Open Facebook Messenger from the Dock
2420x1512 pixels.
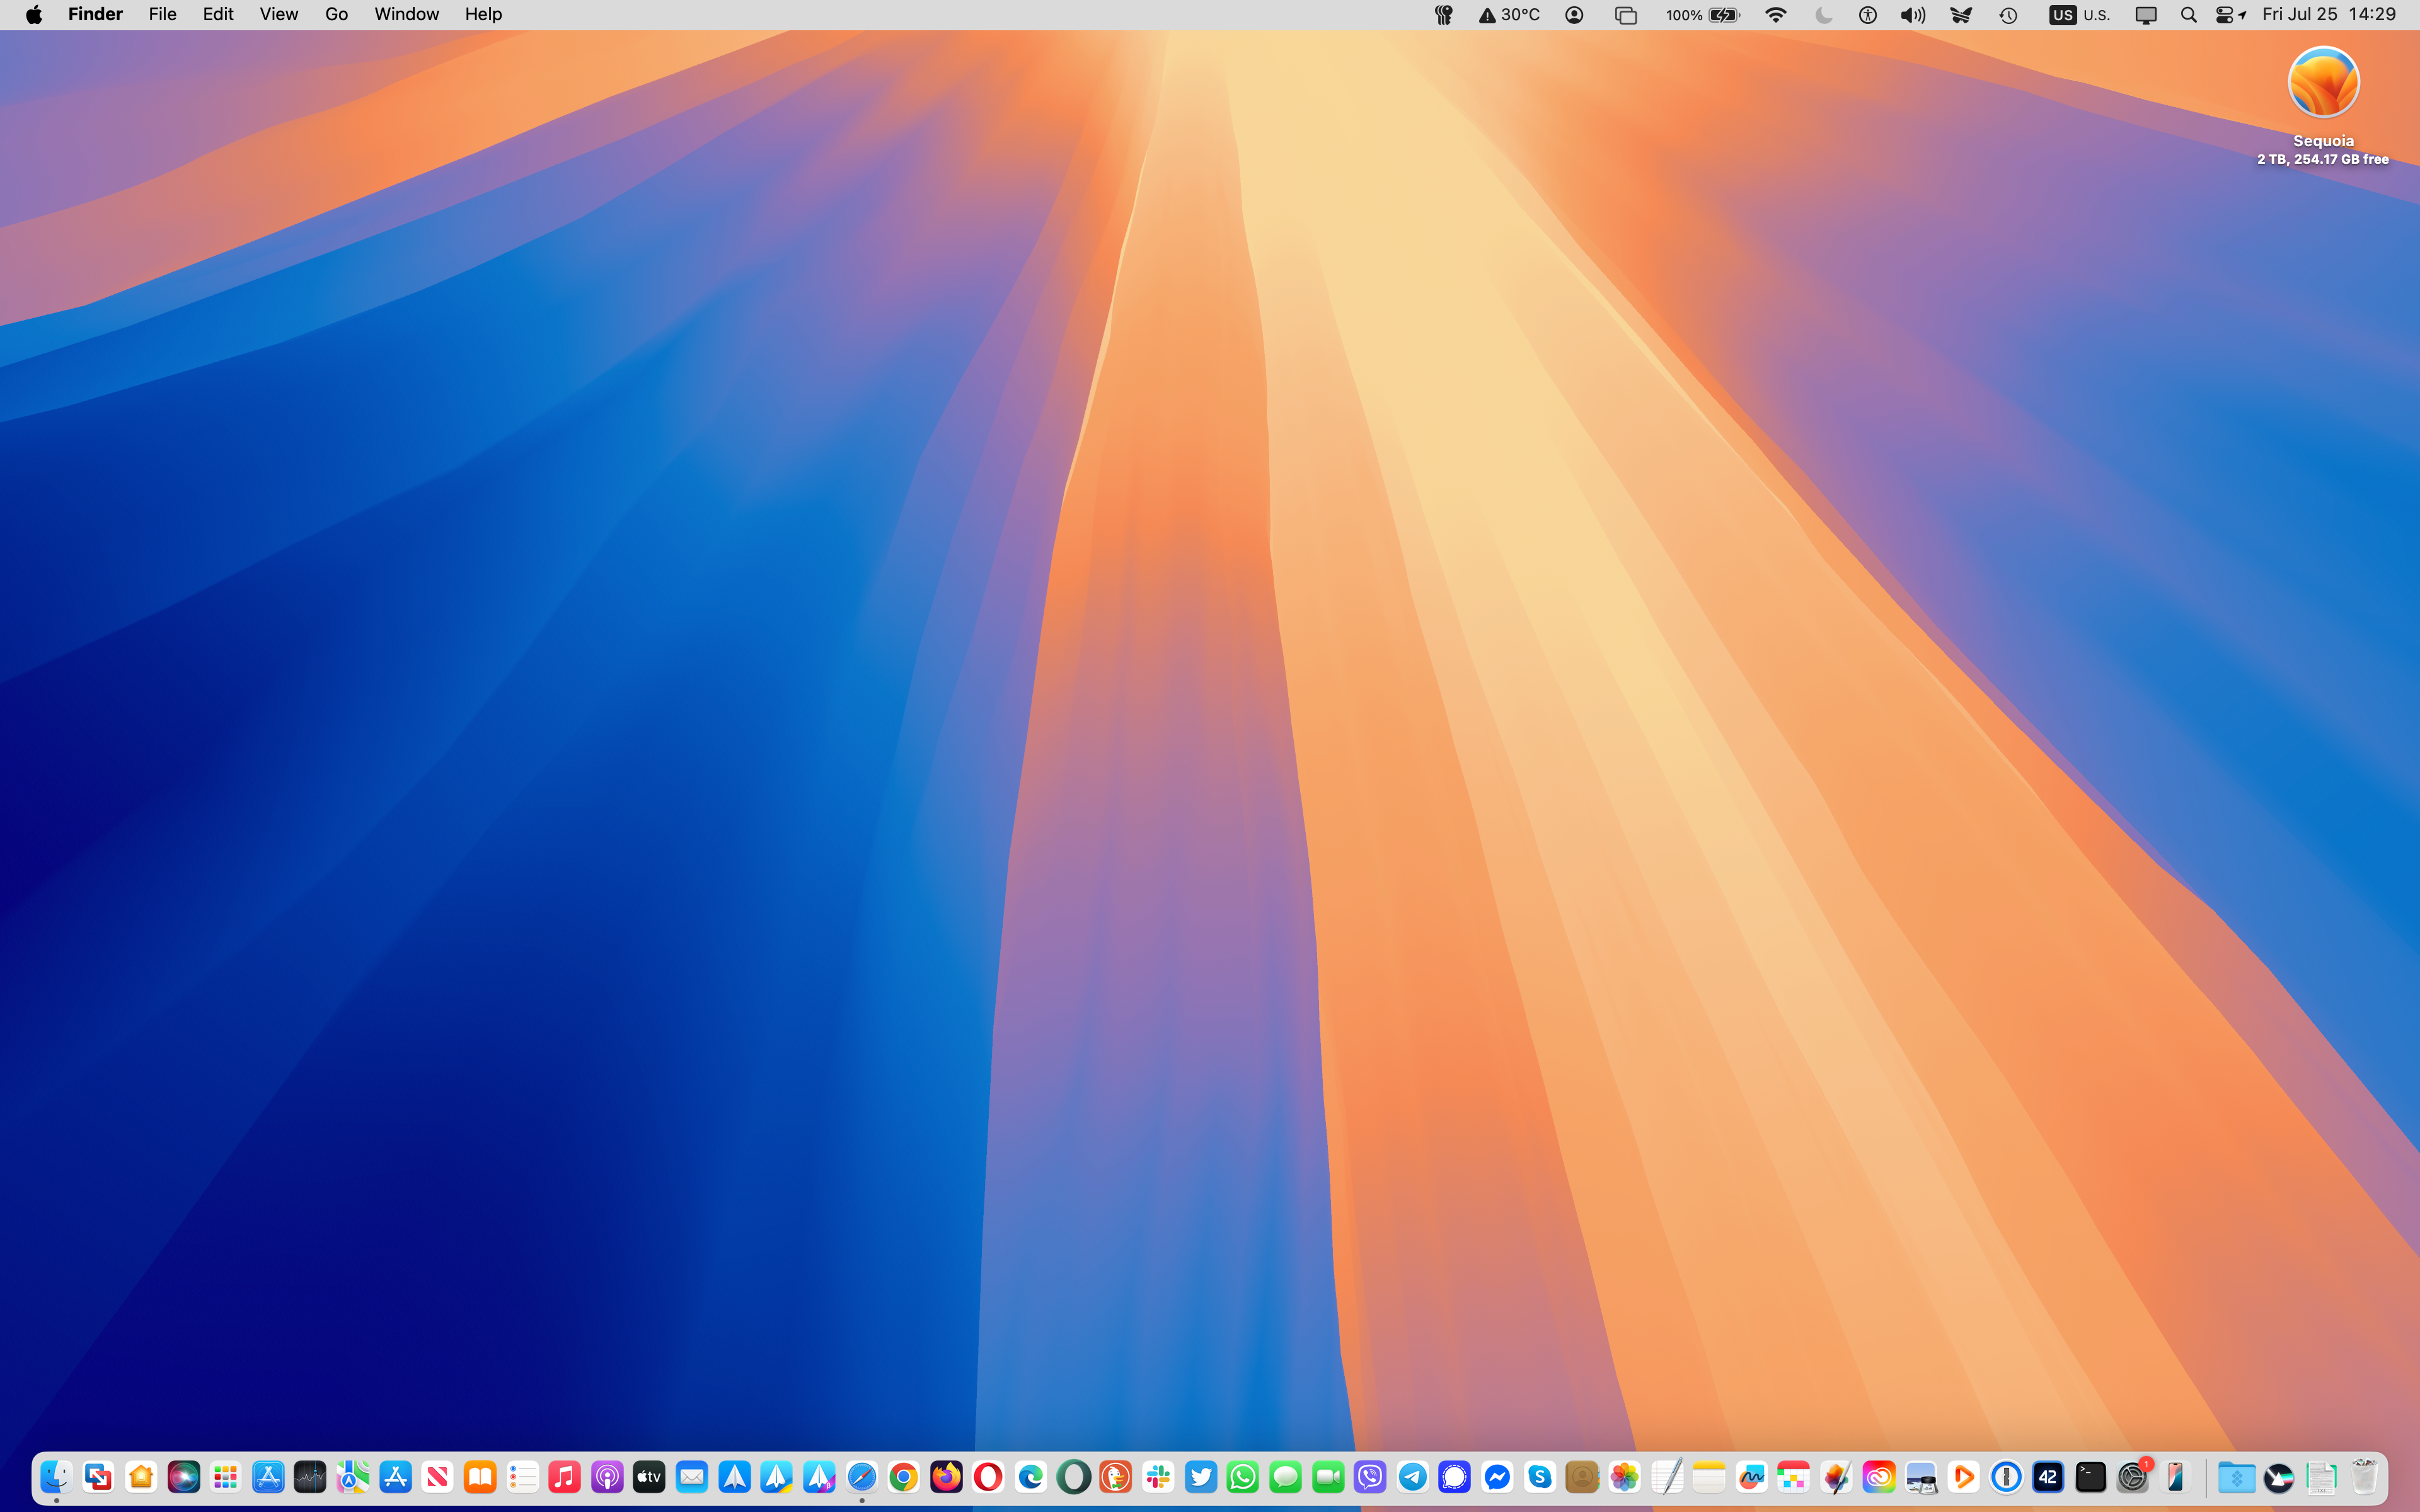click(x=1497, y=1477)
